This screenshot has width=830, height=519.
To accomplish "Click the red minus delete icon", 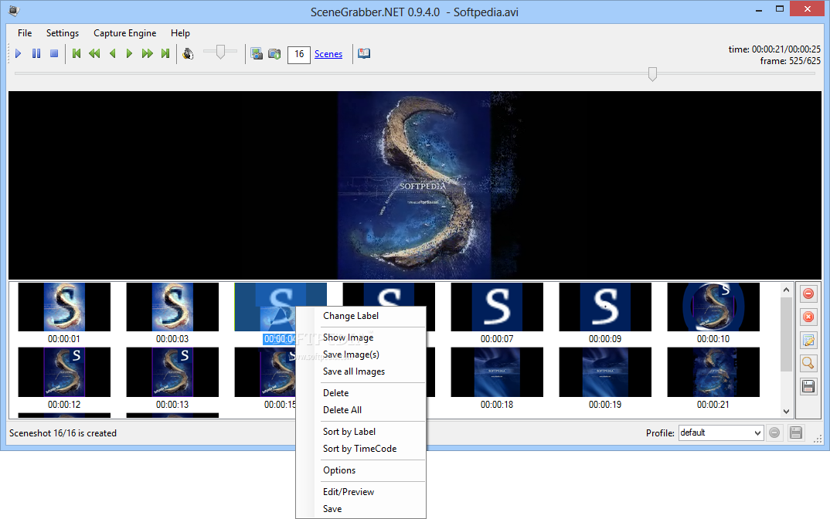I will [x=808, y=293].
